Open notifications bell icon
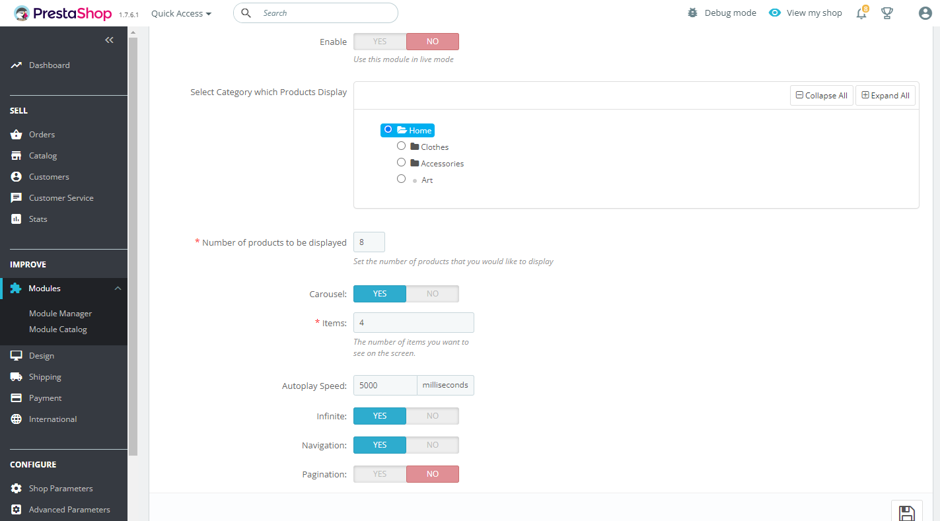The height and width of the screenshot is (521, 940). 861,13
